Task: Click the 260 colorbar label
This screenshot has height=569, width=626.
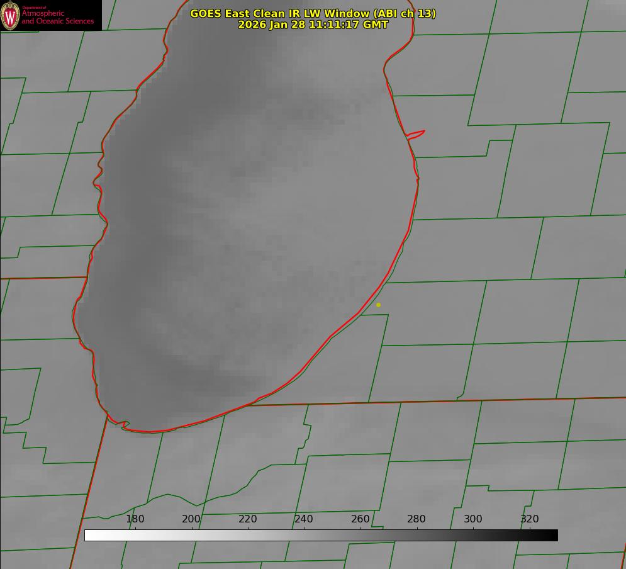Action: [x=360, y=519]
